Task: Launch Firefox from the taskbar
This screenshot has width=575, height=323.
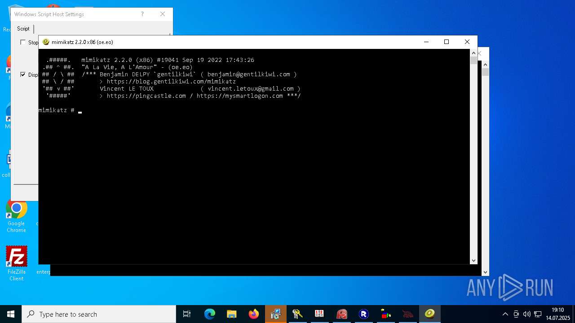Action: [254, 314]
